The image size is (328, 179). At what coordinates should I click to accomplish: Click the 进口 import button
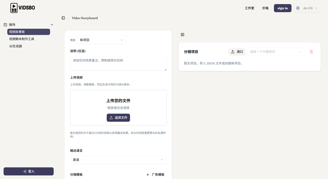(x=237, y=52)
